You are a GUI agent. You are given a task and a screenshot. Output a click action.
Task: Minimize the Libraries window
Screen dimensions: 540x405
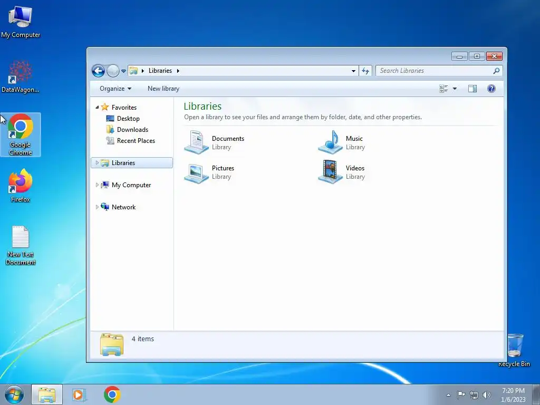point(459,56)
